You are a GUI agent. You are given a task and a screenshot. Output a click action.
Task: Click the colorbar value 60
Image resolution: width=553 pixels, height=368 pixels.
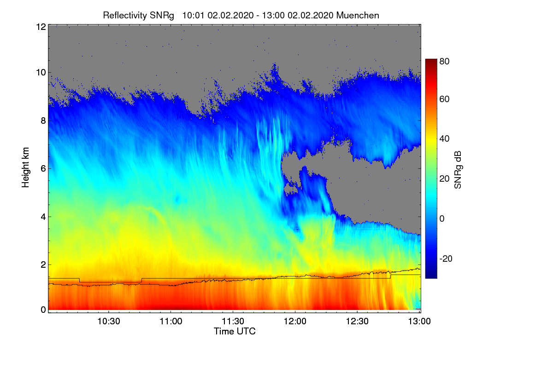click(x=445, y=99)
